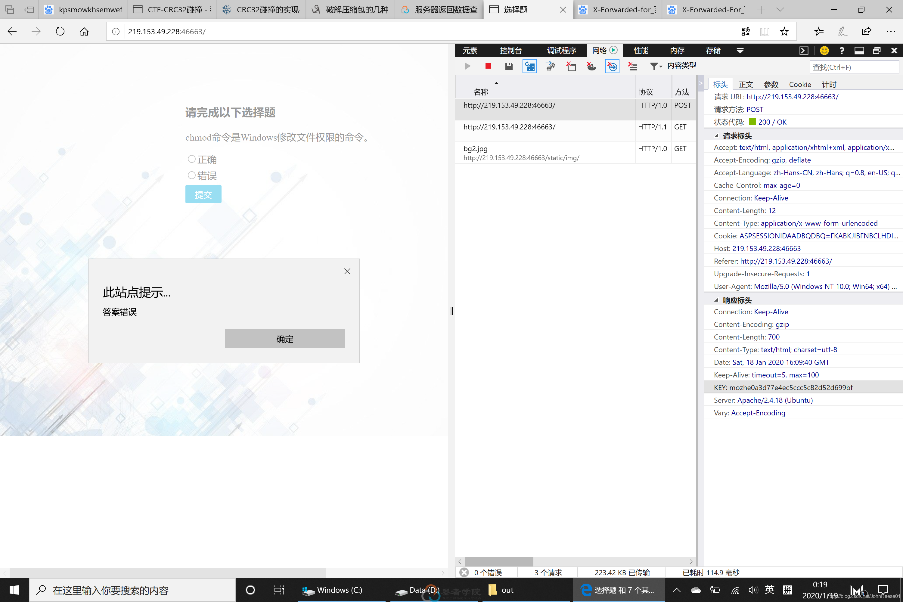Undock DevTools using the docking icon

877,50
